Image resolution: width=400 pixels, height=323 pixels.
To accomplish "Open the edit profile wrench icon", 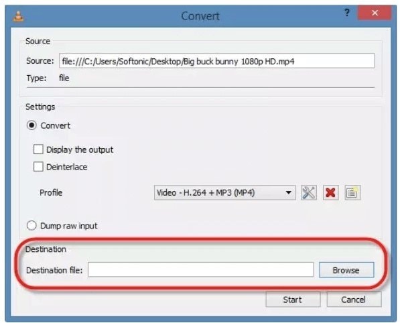I will point(309,192).
